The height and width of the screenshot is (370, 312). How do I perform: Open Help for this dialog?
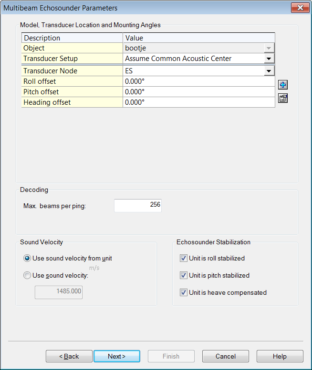pyautogui.click(x=280, y=356)
